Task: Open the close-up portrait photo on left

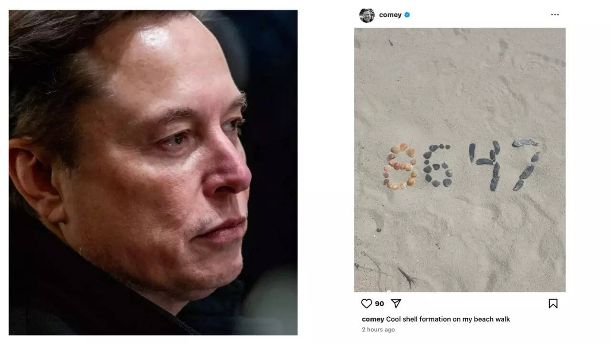Action: coord(153,172)
